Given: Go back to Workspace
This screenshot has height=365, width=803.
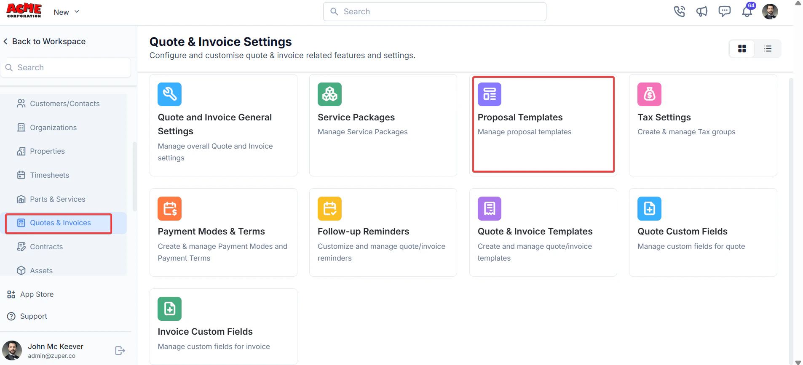Looking at the screenshot, I should coord(44,41).
